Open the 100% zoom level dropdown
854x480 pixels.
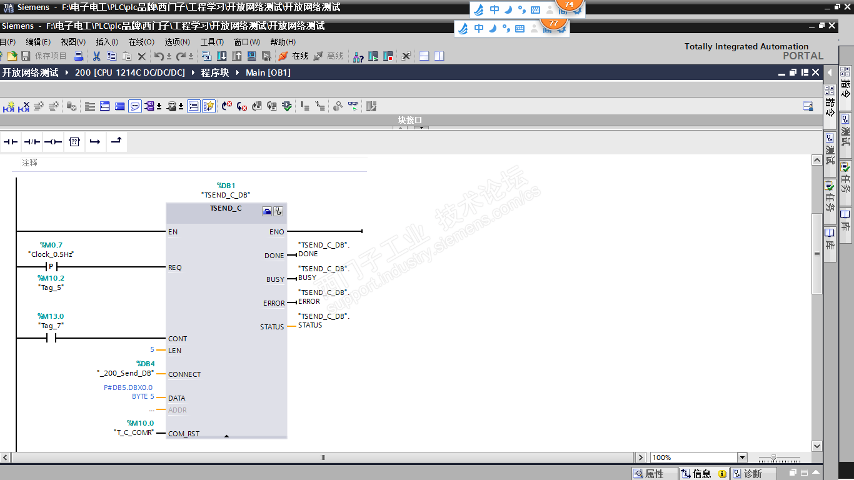tap(742, 457)
